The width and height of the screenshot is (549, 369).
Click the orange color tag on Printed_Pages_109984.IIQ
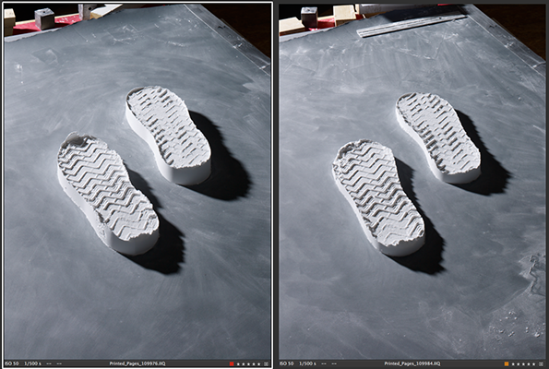coord(507,364)
